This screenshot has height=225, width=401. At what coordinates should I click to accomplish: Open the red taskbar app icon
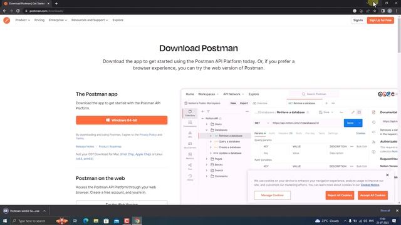tap(127, 221)
